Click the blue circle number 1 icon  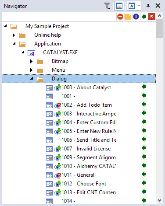[x=136, y=17]
